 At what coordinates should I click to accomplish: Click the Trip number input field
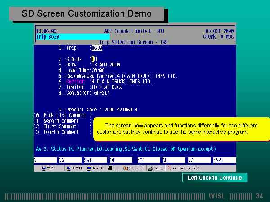click(97, 48)
